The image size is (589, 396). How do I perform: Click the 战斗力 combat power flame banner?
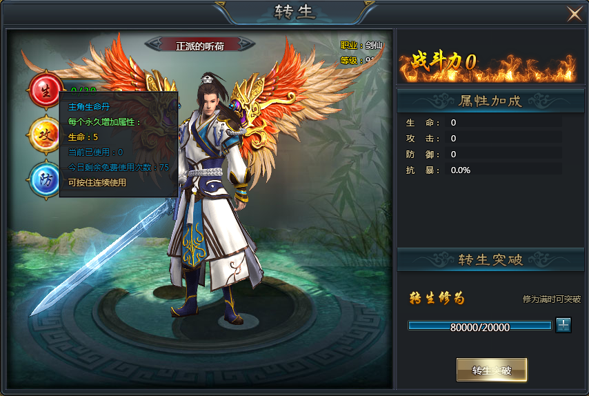coord(487,64)
